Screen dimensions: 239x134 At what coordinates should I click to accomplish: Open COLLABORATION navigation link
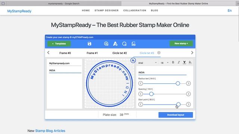[135, 10]
